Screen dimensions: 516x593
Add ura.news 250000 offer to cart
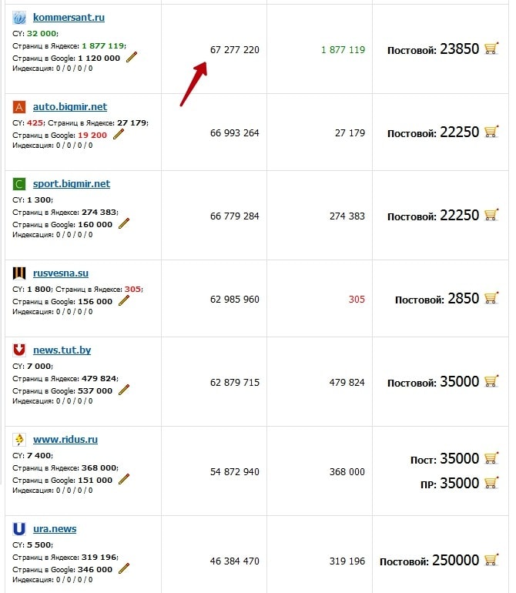491,560
